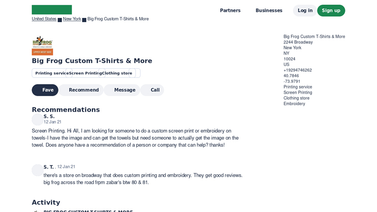Click the green Sign up button
This screenshot has width=377, height=212.
[331, 10]
